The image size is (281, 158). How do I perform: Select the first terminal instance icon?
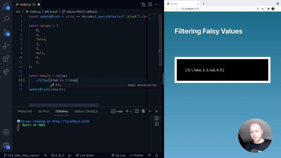157,118
